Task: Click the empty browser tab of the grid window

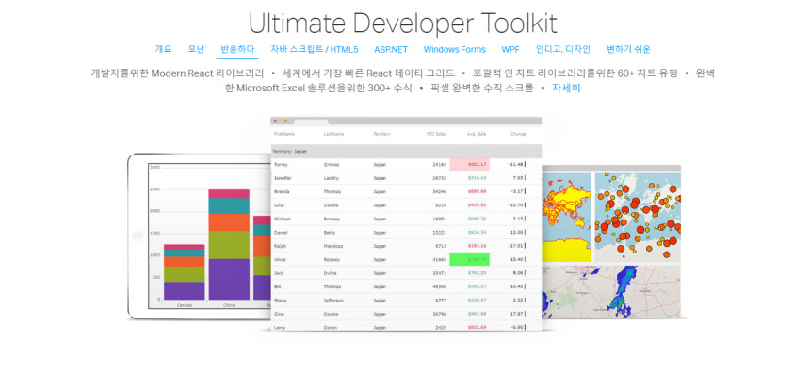Action: point(311,122)
